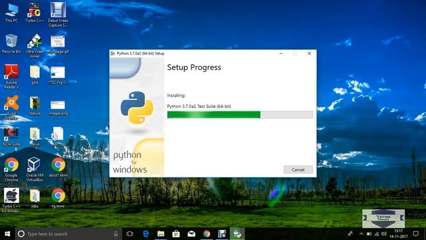Select Debut Video Capture shortcut
Screen dimensions: 426x240
pos(58,15)
